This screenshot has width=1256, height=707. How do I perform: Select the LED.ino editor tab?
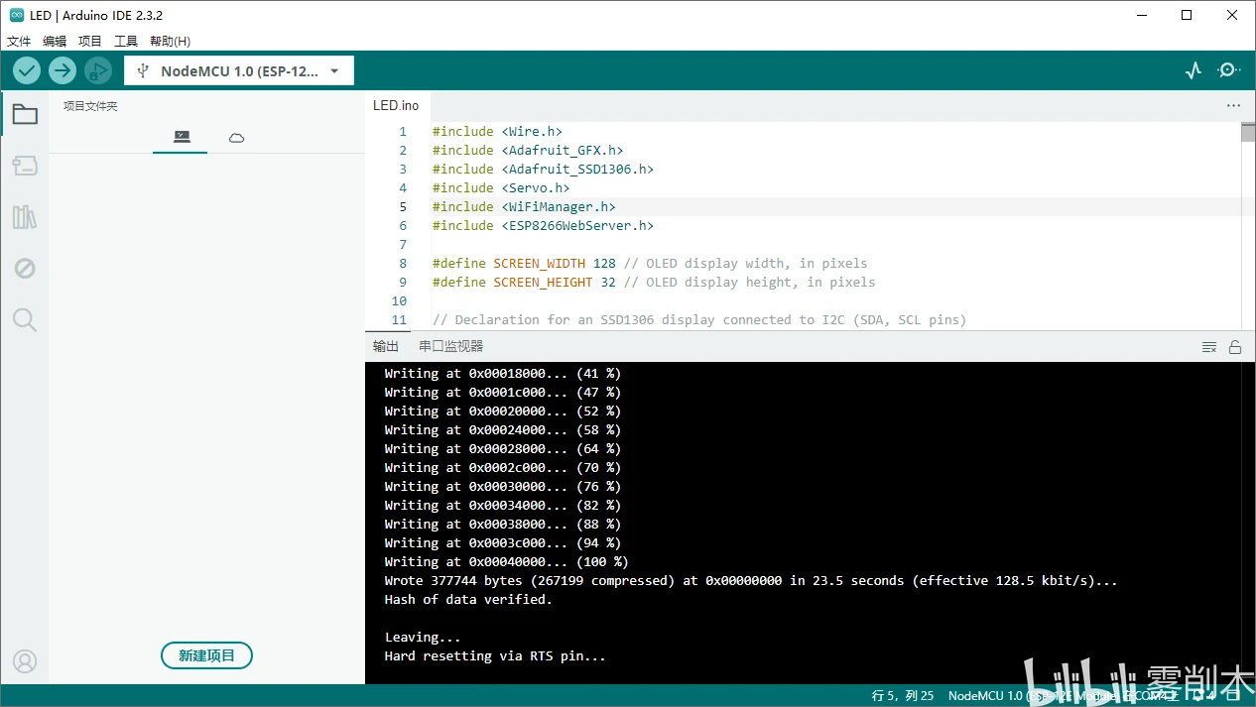(396, 105)
